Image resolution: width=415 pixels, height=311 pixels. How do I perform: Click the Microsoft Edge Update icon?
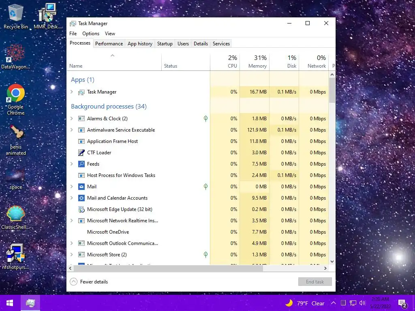[x=81, y=209]
